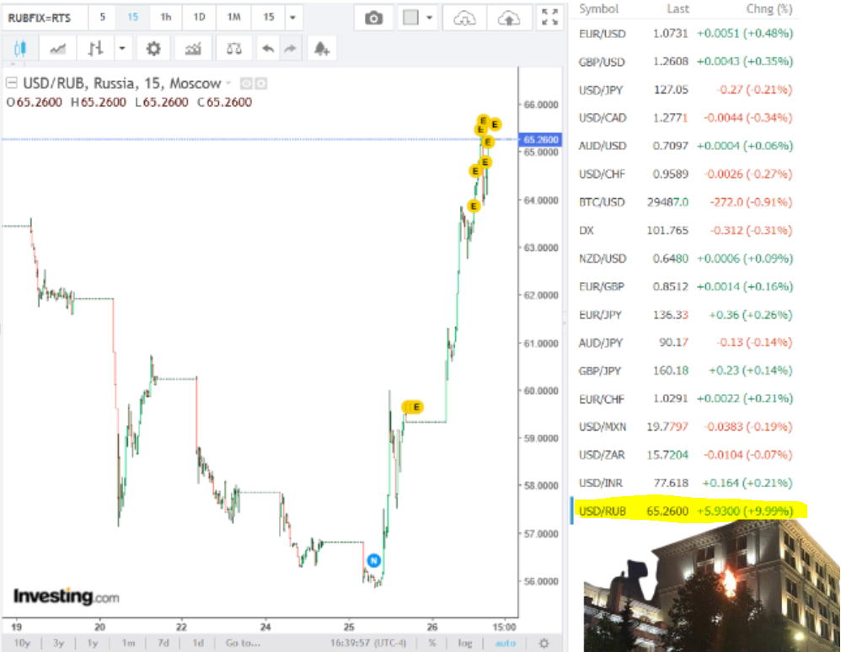This screenshot has width=841, height=652.
Task: Click the 65.2600 current price label on axis
Action: [541, 140]
